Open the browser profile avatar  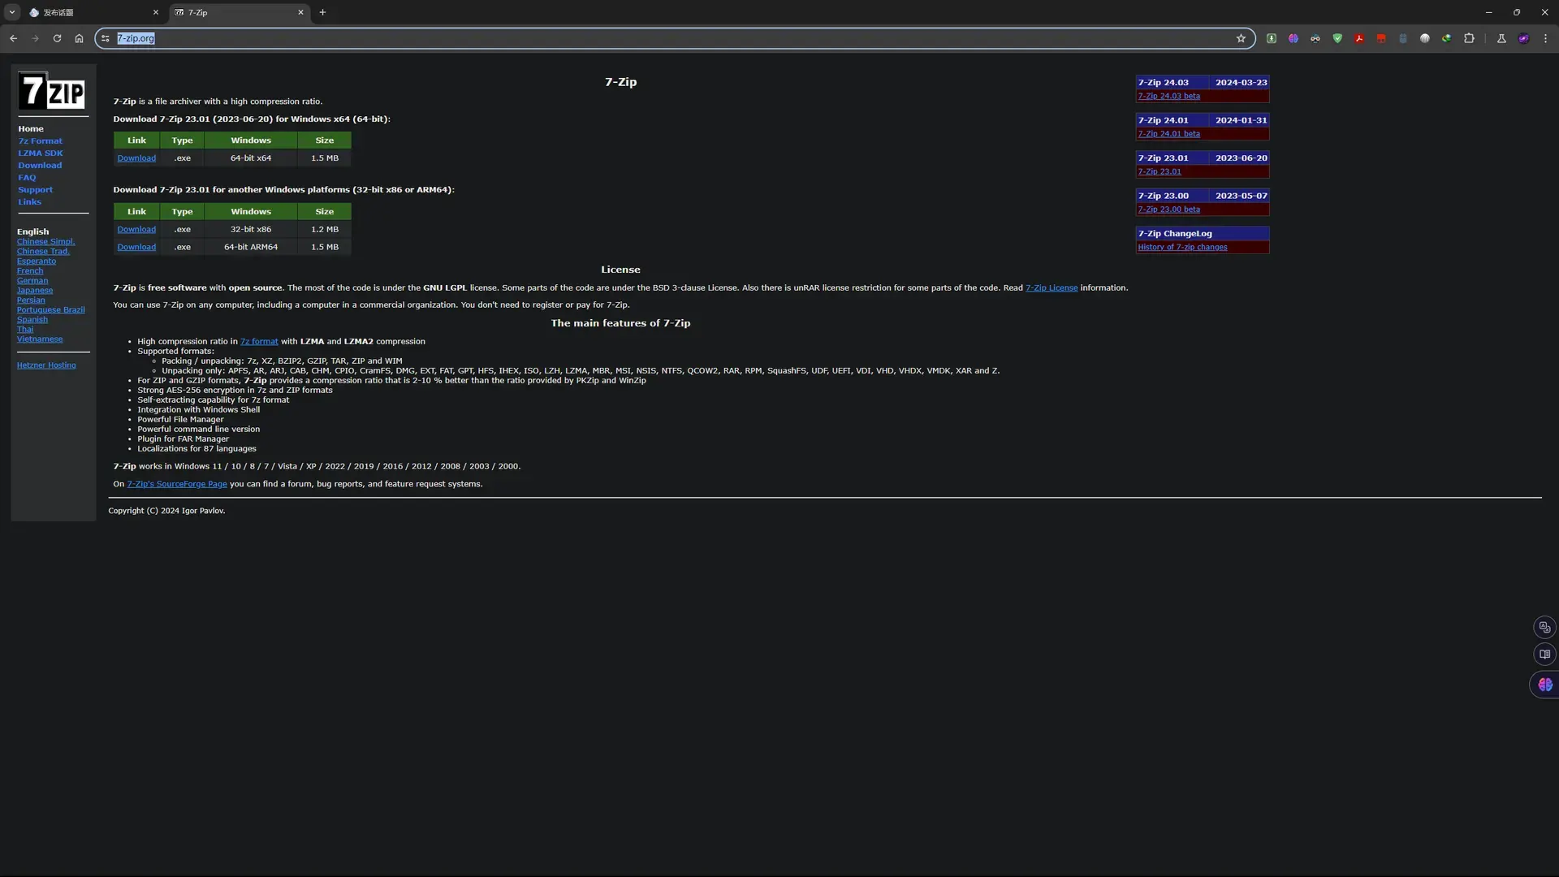pyautogui.click(x=1524, y=38)
